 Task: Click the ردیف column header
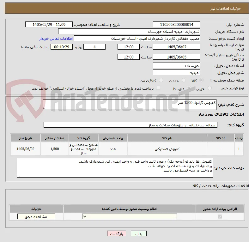tap(239, 138)
